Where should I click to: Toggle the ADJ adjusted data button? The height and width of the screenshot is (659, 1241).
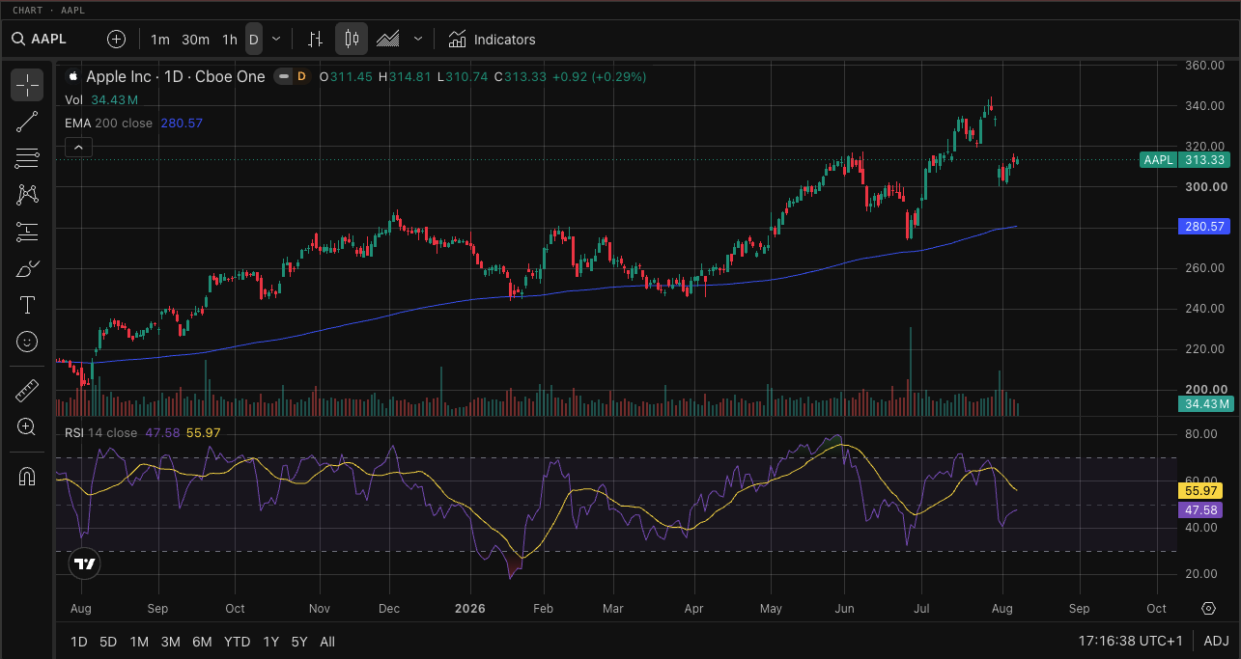pyautogui.click(x=1217, y=642)
